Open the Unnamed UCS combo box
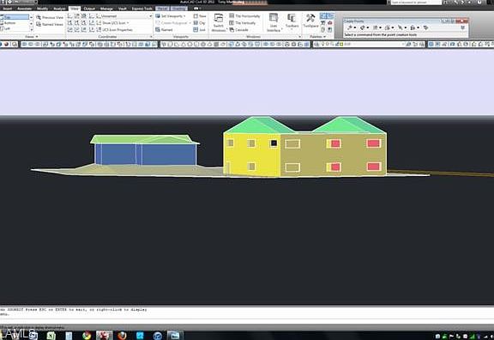Image resolution: width=494 pixels, height=340 pixels. (x=124, y=15)
